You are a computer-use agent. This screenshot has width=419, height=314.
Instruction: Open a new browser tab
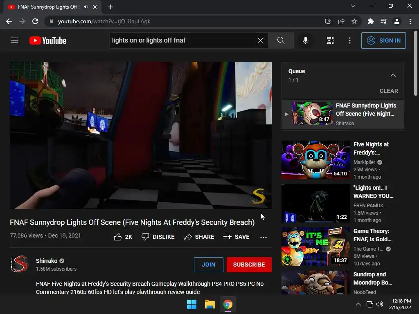click(x=110, y=7)
